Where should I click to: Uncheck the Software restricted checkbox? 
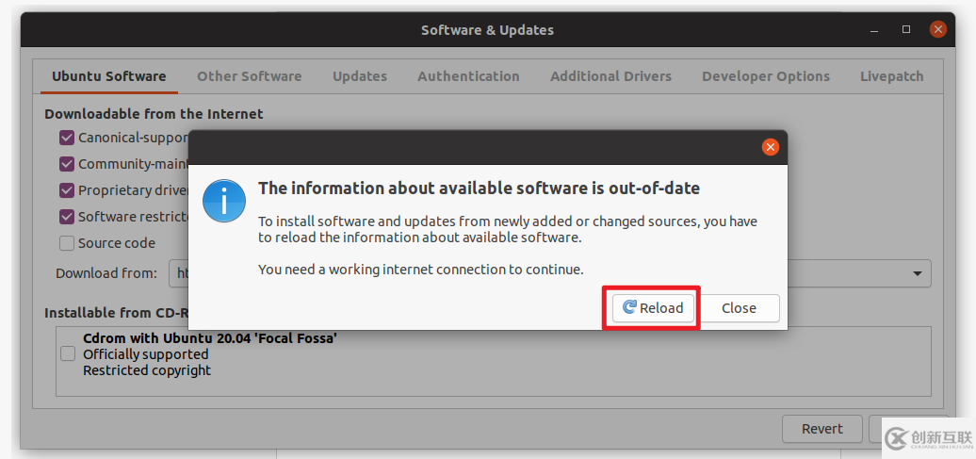point(67,217)
